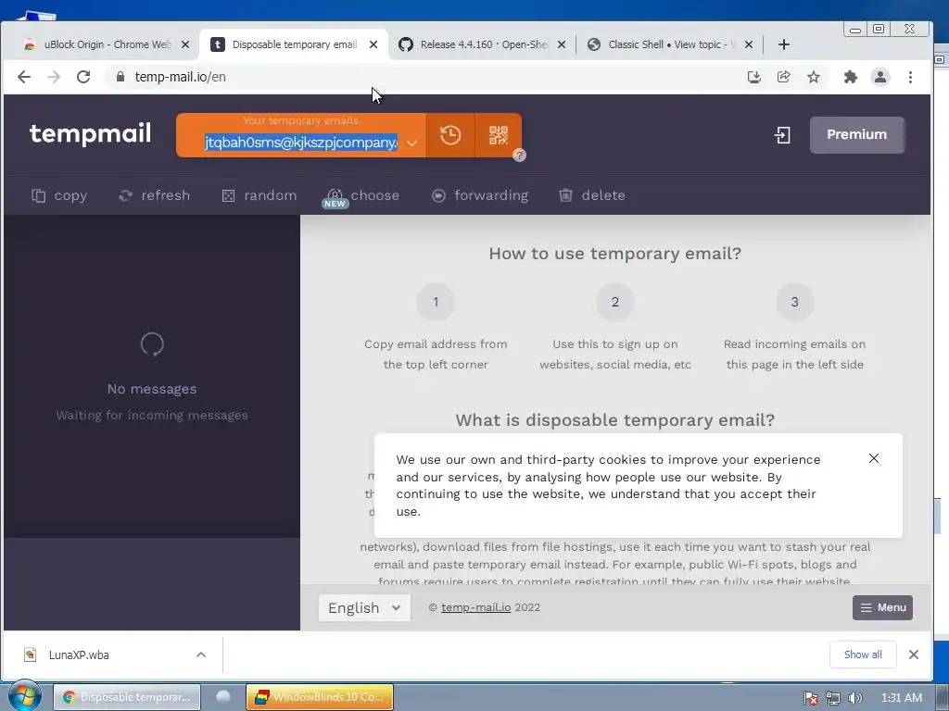The image size is (949, 711).
Task: Click the step 2 circle
Action: 615,302
